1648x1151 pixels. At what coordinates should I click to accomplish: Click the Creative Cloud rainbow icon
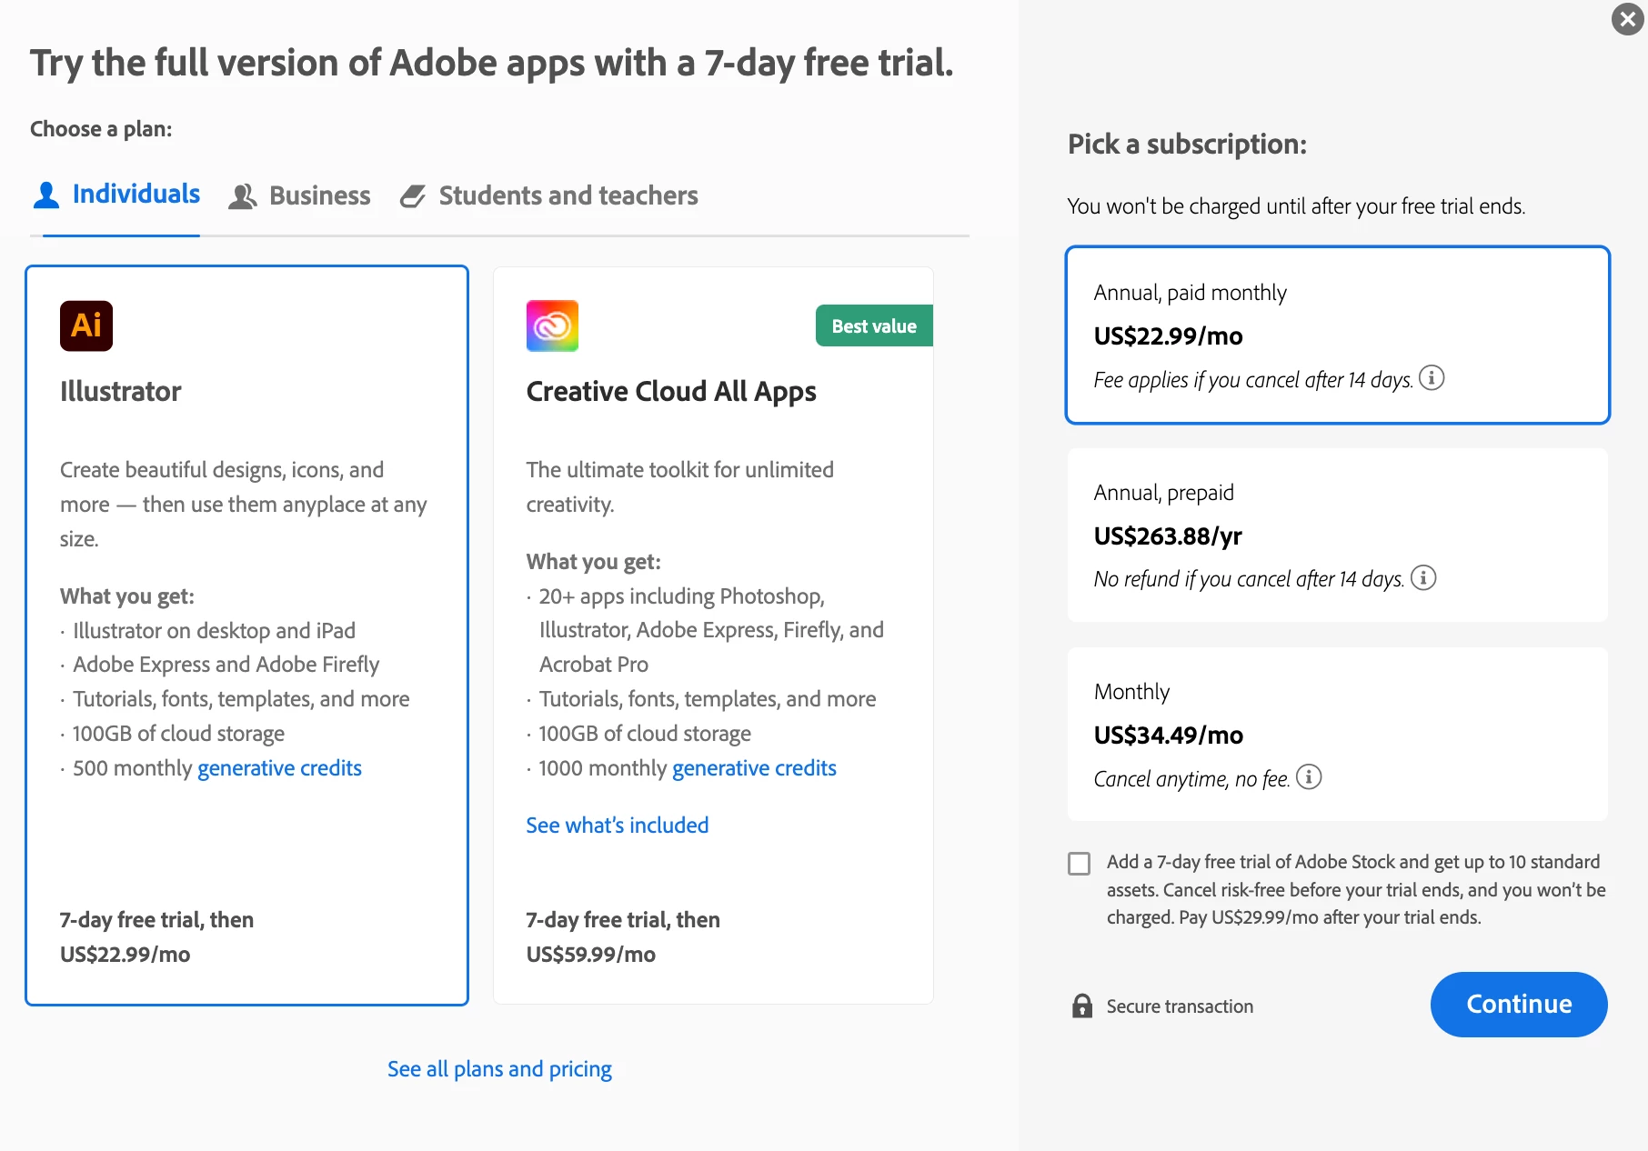552,325
